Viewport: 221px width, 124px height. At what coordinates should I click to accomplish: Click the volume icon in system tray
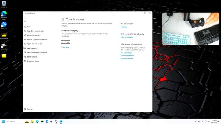coord(209,121)
